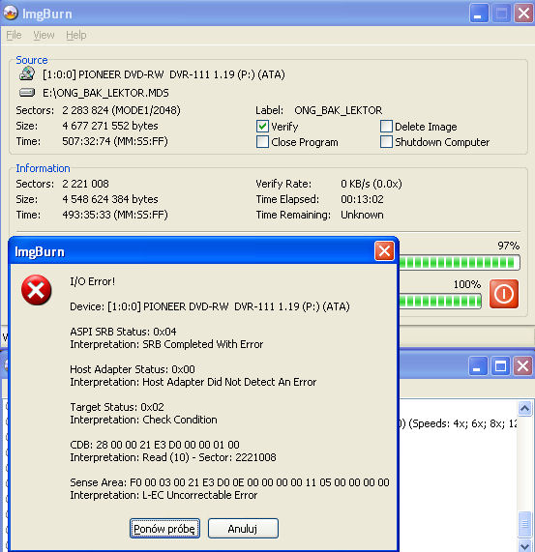Close the ImgBurn main window
535x552 pixels.
pos(523,14)
